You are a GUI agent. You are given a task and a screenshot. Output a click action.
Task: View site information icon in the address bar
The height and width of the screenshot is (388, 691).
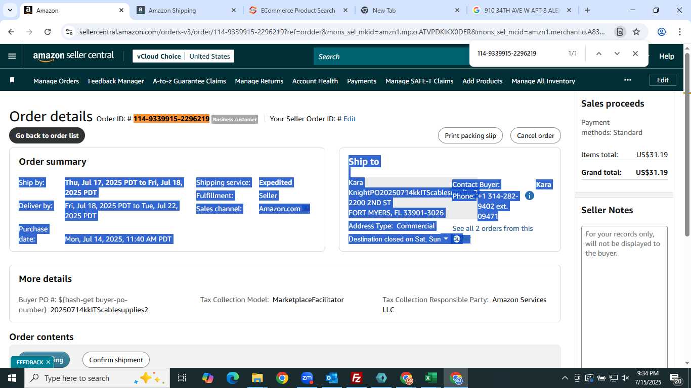[x=70, y=32]
